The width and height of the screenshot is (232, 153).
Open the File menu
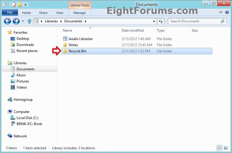point(10,12)
